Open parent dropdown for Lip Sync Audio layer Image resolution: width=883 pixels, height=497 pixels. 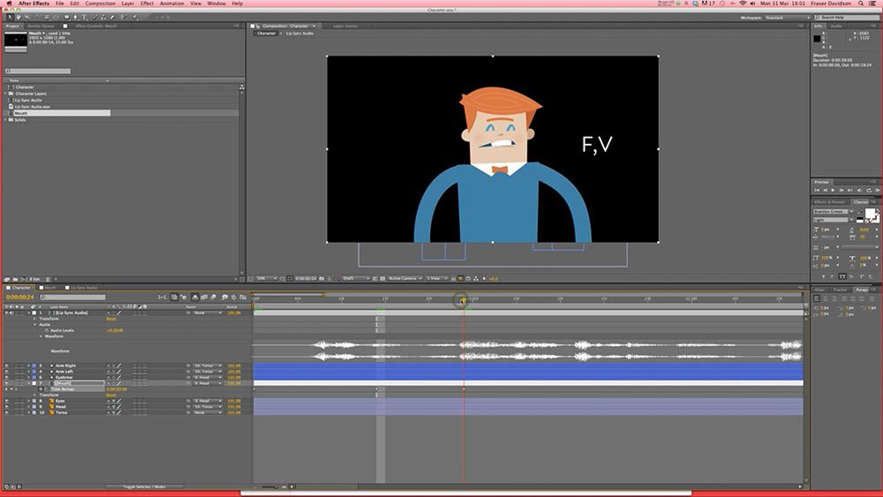click(x=206, y=313)
